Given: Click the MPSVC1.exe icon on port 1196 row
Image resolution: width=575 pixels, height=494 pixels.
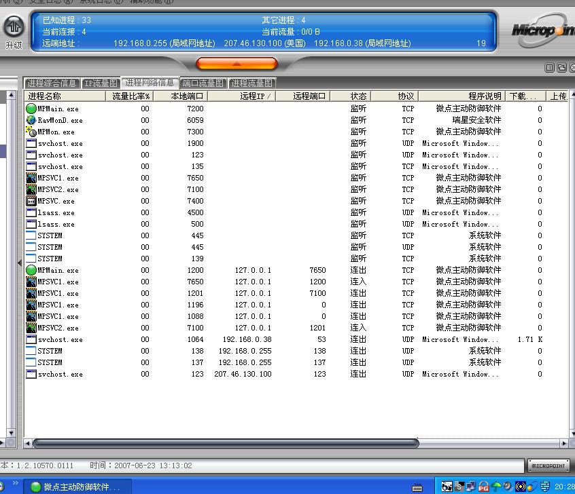Looking at the screenshot, I should tap(31, 305).
